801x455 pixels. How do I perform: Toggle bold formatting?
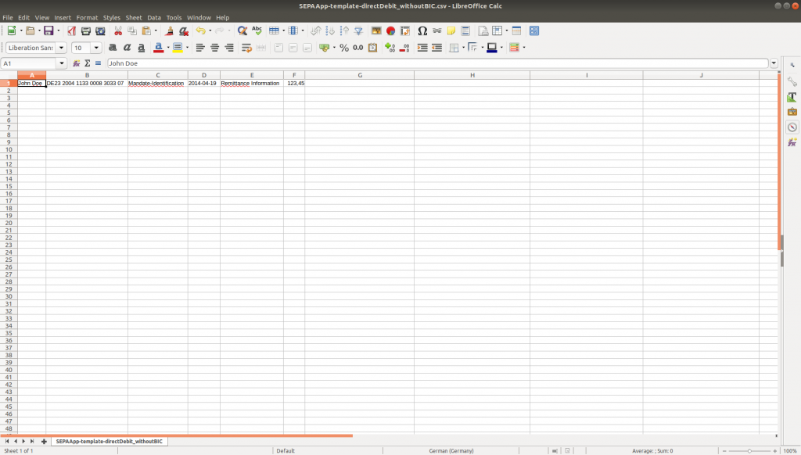(113, 48)
